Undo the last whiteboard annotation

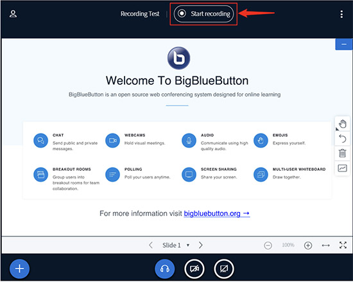point(342,139)
